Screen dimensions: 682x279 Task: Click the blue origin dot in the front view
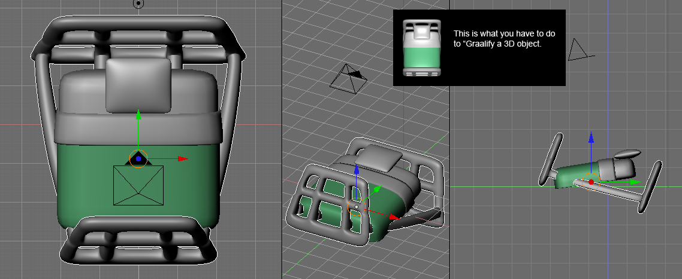click(138, 159)
